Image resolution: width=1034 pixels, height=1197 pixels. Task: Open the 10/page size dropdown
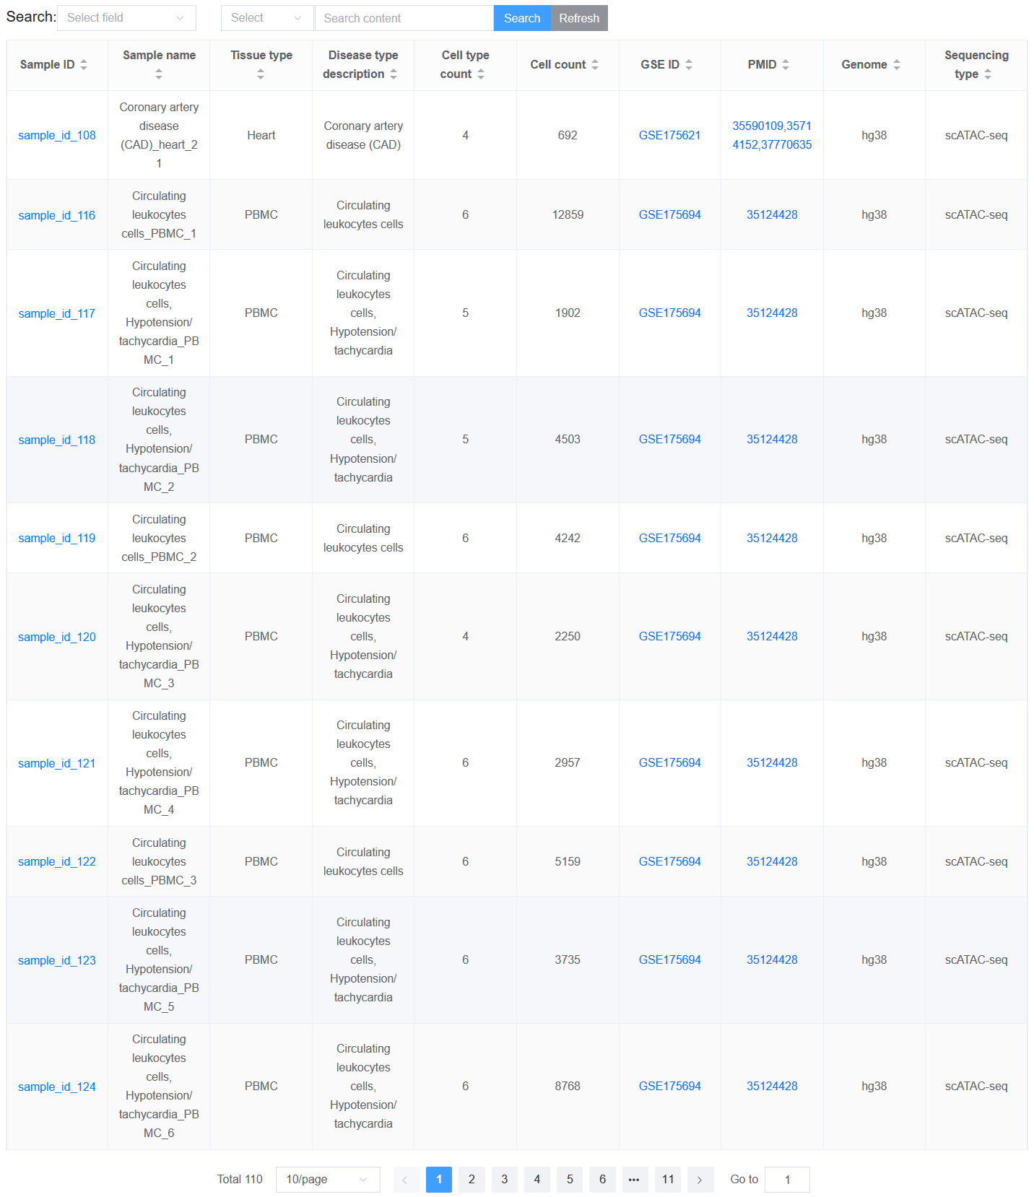[328, 1180]
